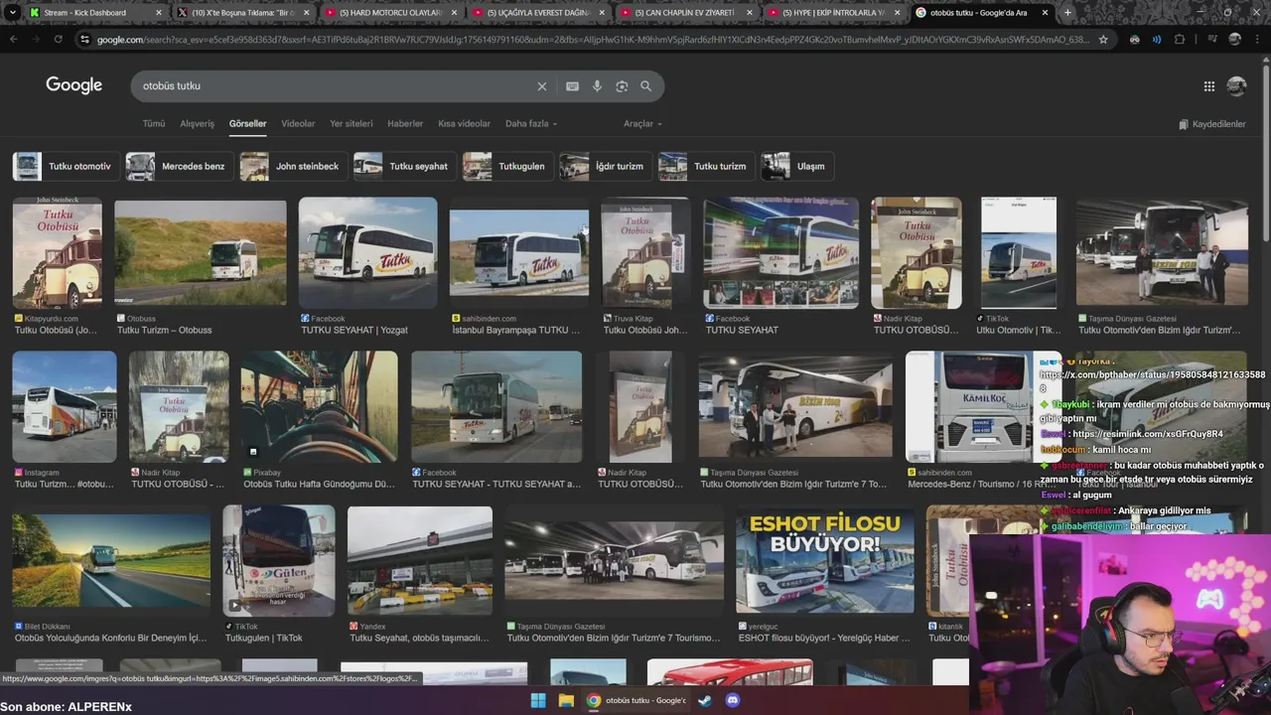This screenshot has width=1271, height=715.
Task: Open Taşıma Dünyası Gazetesi Iğdır Turizm caption
Action: [1160, 330]
